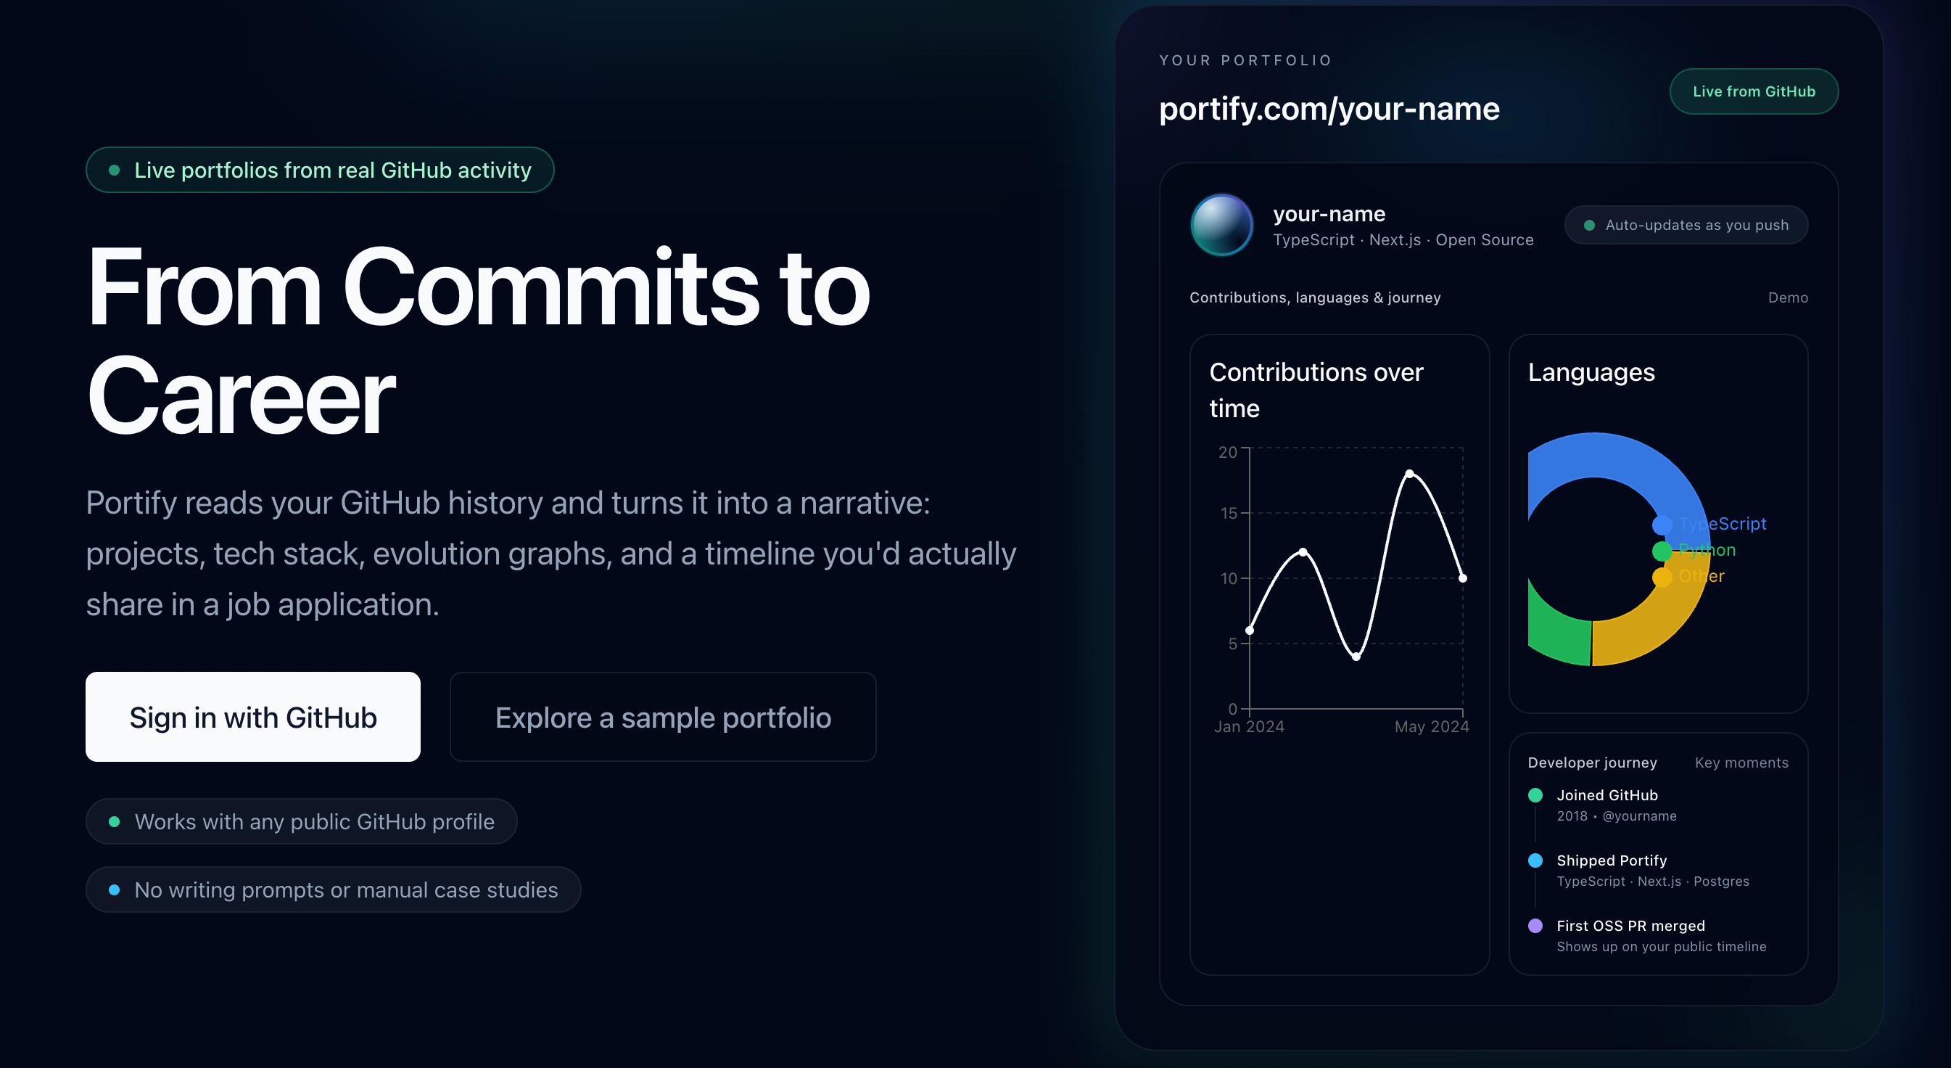The width and height of the screenshot is (1951, 1068).
Task: Click the blue Shipped Portify timeline dot
Action: [1535, 860]
